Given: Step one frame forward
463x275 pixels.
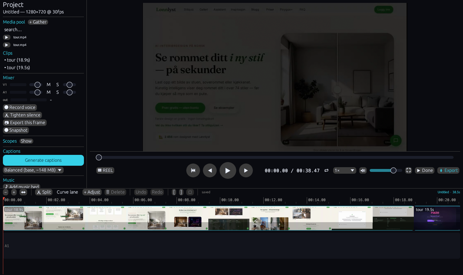Looking at the screenshot, I should coord(246,170).
